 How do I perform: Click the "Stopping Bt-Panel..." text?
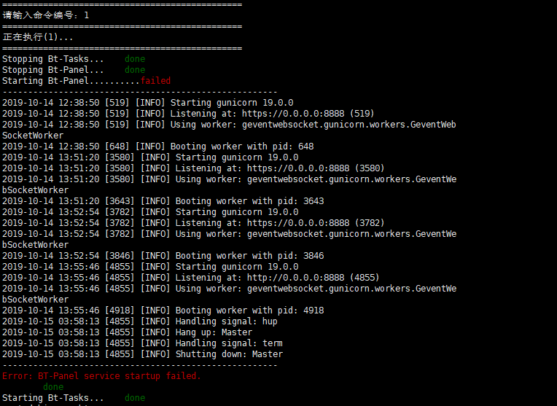coord(53,70)
